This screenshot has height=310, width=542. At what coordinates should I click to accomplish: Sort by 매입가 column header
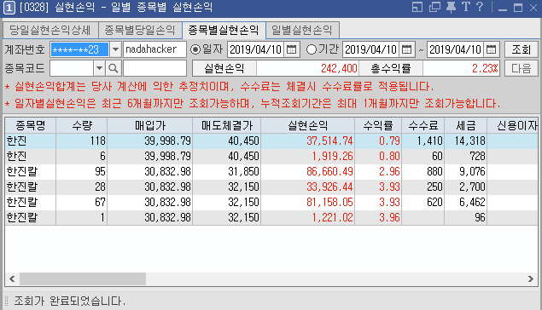pos(149,125)
